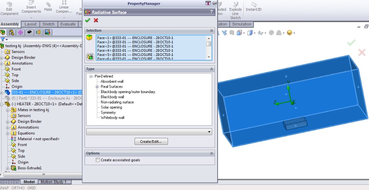Click the confirmation corner red X
The height and width of the screenshot is (190, 369).
pyautogui.click(x=362, y=52)
